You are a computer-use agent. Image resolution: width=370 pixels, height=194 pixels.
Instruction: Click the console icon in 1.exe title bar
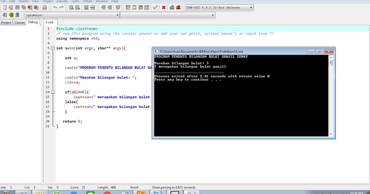(156, 51)
